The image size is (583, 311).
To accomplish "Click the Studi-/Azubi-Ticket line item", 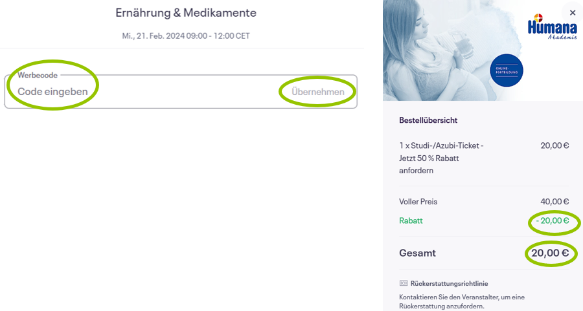I will coord(441,158).
